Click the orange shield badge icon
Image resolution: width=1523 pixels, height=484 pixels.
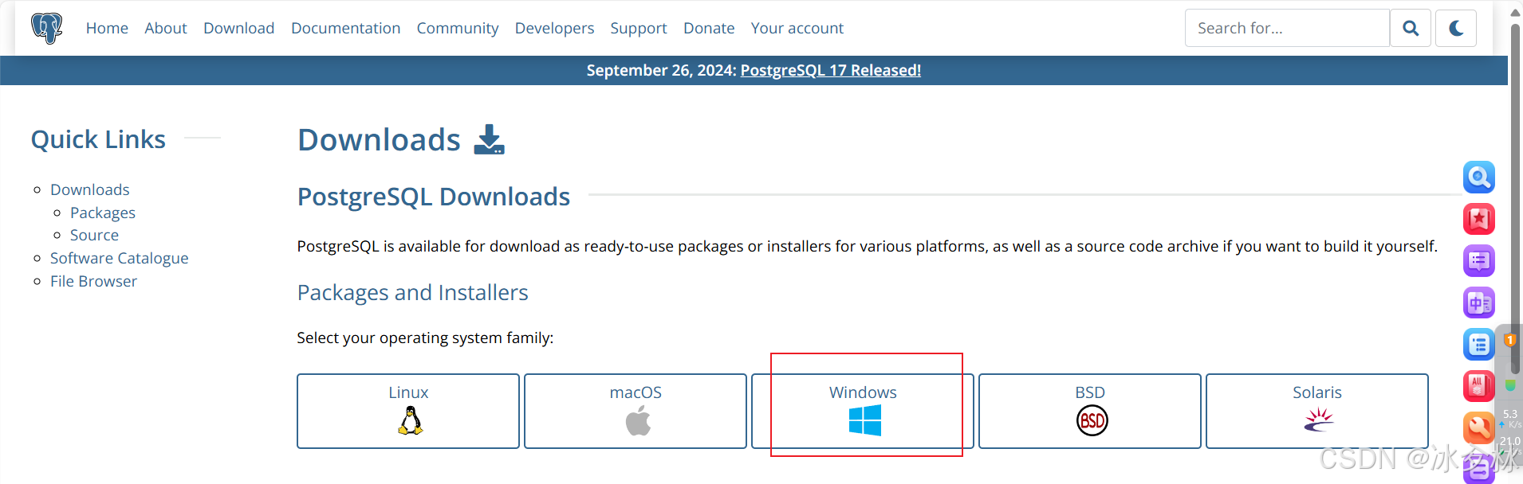coord(1510,340)
